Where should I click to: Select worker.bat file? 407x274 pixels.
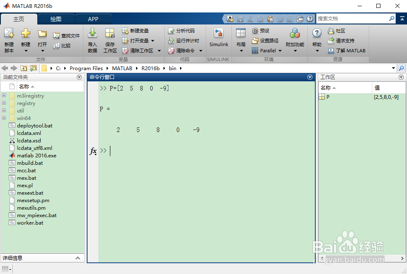tap(30, 223)
